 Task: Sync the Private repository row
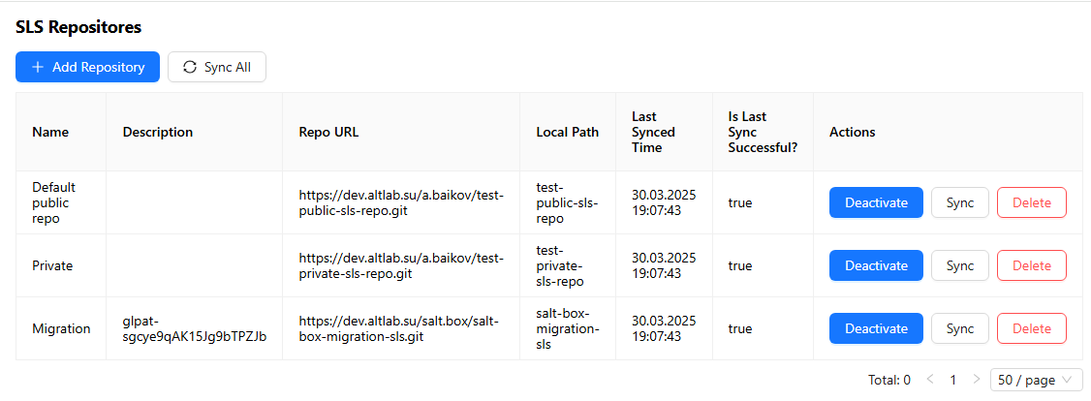tap(960, 265)
